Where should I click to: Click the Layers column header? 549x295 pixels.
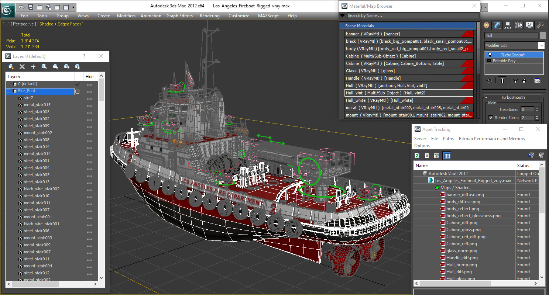click(40, 77)
